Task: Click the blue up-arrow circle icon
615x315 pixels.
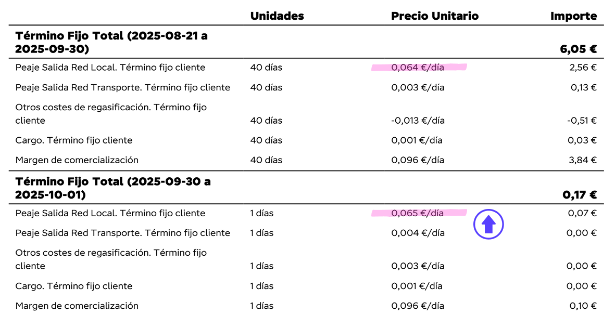Action: pos(488,225)
